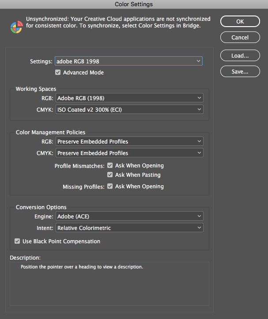Screen dimensions: 268x319
Task: Open the Settings preset dropdown
Action: [128, 61]
